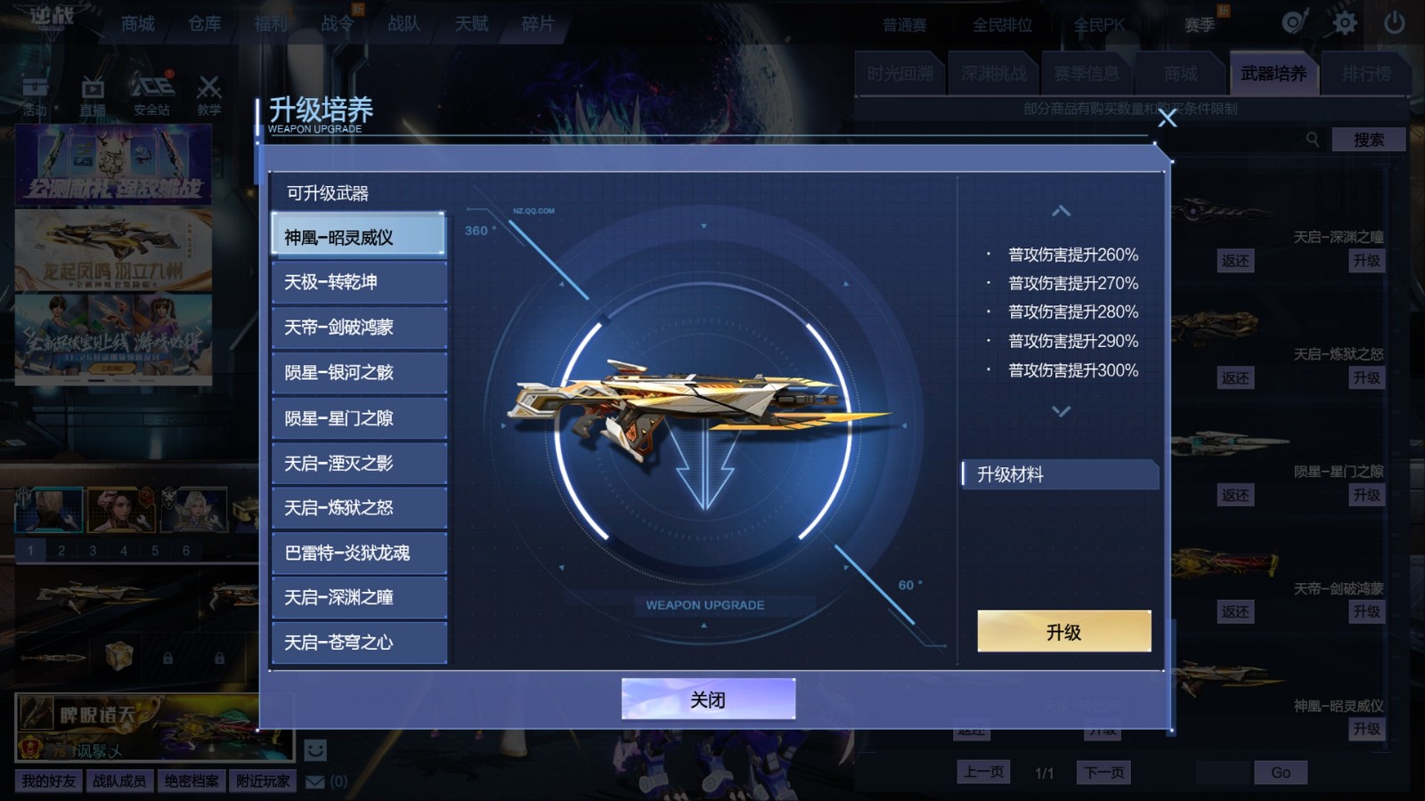Open the 直播 live stream icon
This screenshot has width=1425, height=801.
pyautogui.click(x=93, y=95)
